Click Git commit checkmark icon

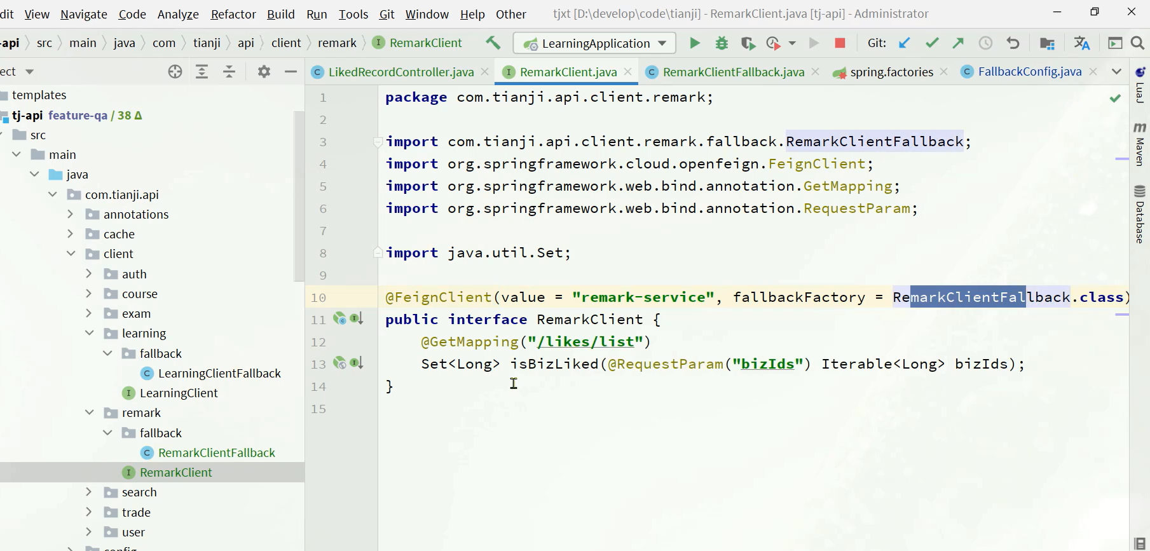point(932,43)
